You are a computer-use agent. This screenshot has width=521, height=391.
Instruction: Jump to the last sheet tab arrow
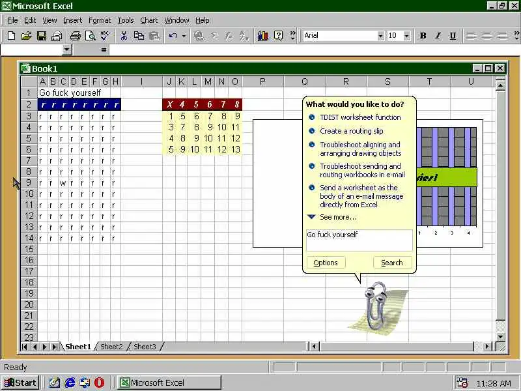55,347
